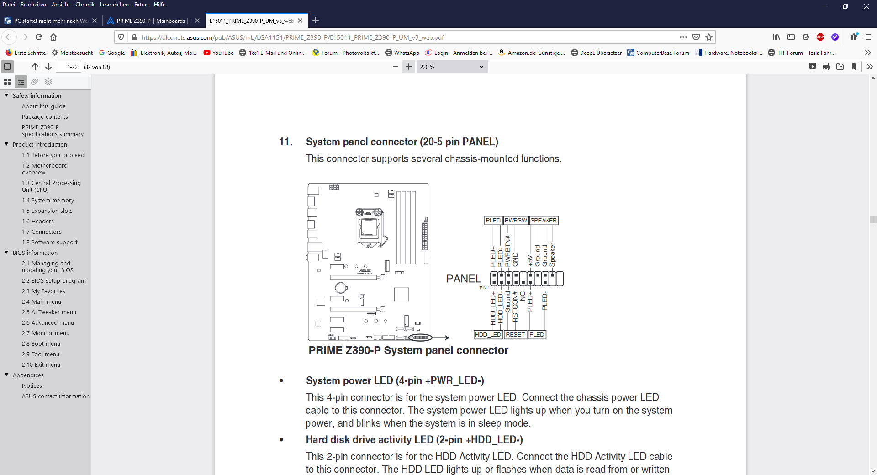Open the Adblock Plus extension icon
Screen dimensions: 877x475
click(820, 37)
